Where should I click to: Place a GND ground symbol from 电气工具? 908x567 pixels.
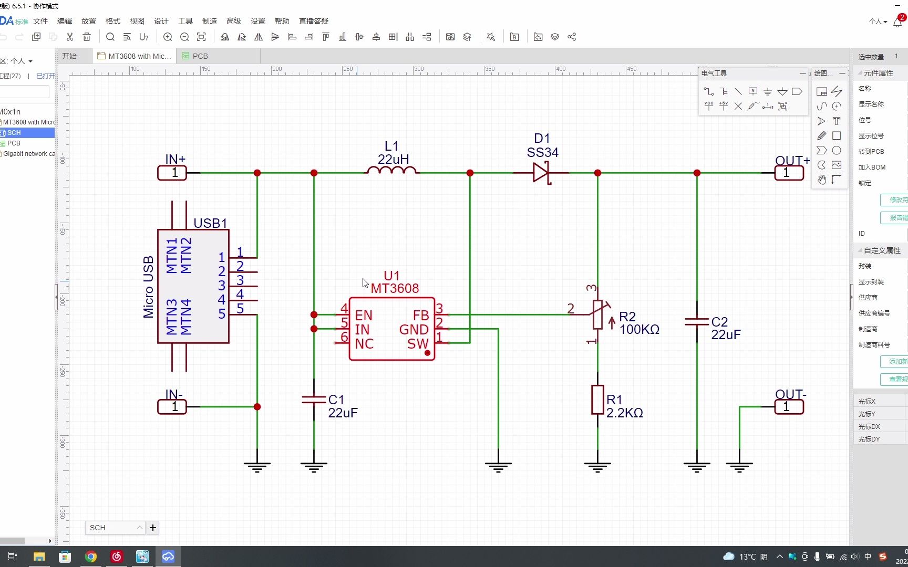coord(768,91)
